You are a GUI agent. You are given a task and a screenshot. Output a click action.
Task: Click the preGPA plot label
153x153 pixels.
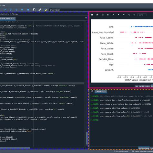click(109, 70)
